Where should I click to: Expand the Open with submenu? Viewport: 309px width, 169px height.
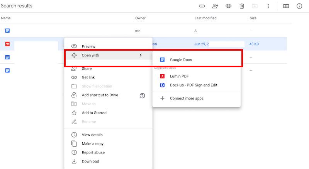point(109,55)
